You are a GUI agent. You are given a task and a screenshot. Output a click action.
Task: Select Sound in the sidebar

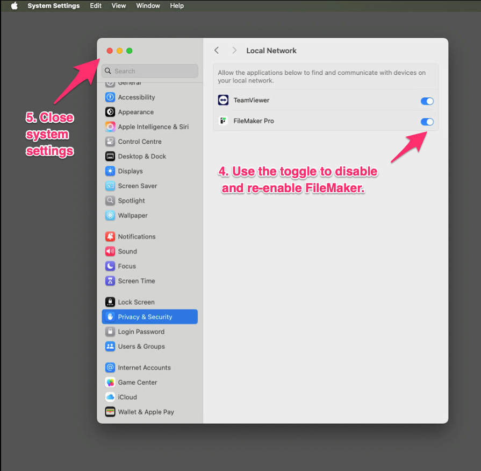(150, 251)
